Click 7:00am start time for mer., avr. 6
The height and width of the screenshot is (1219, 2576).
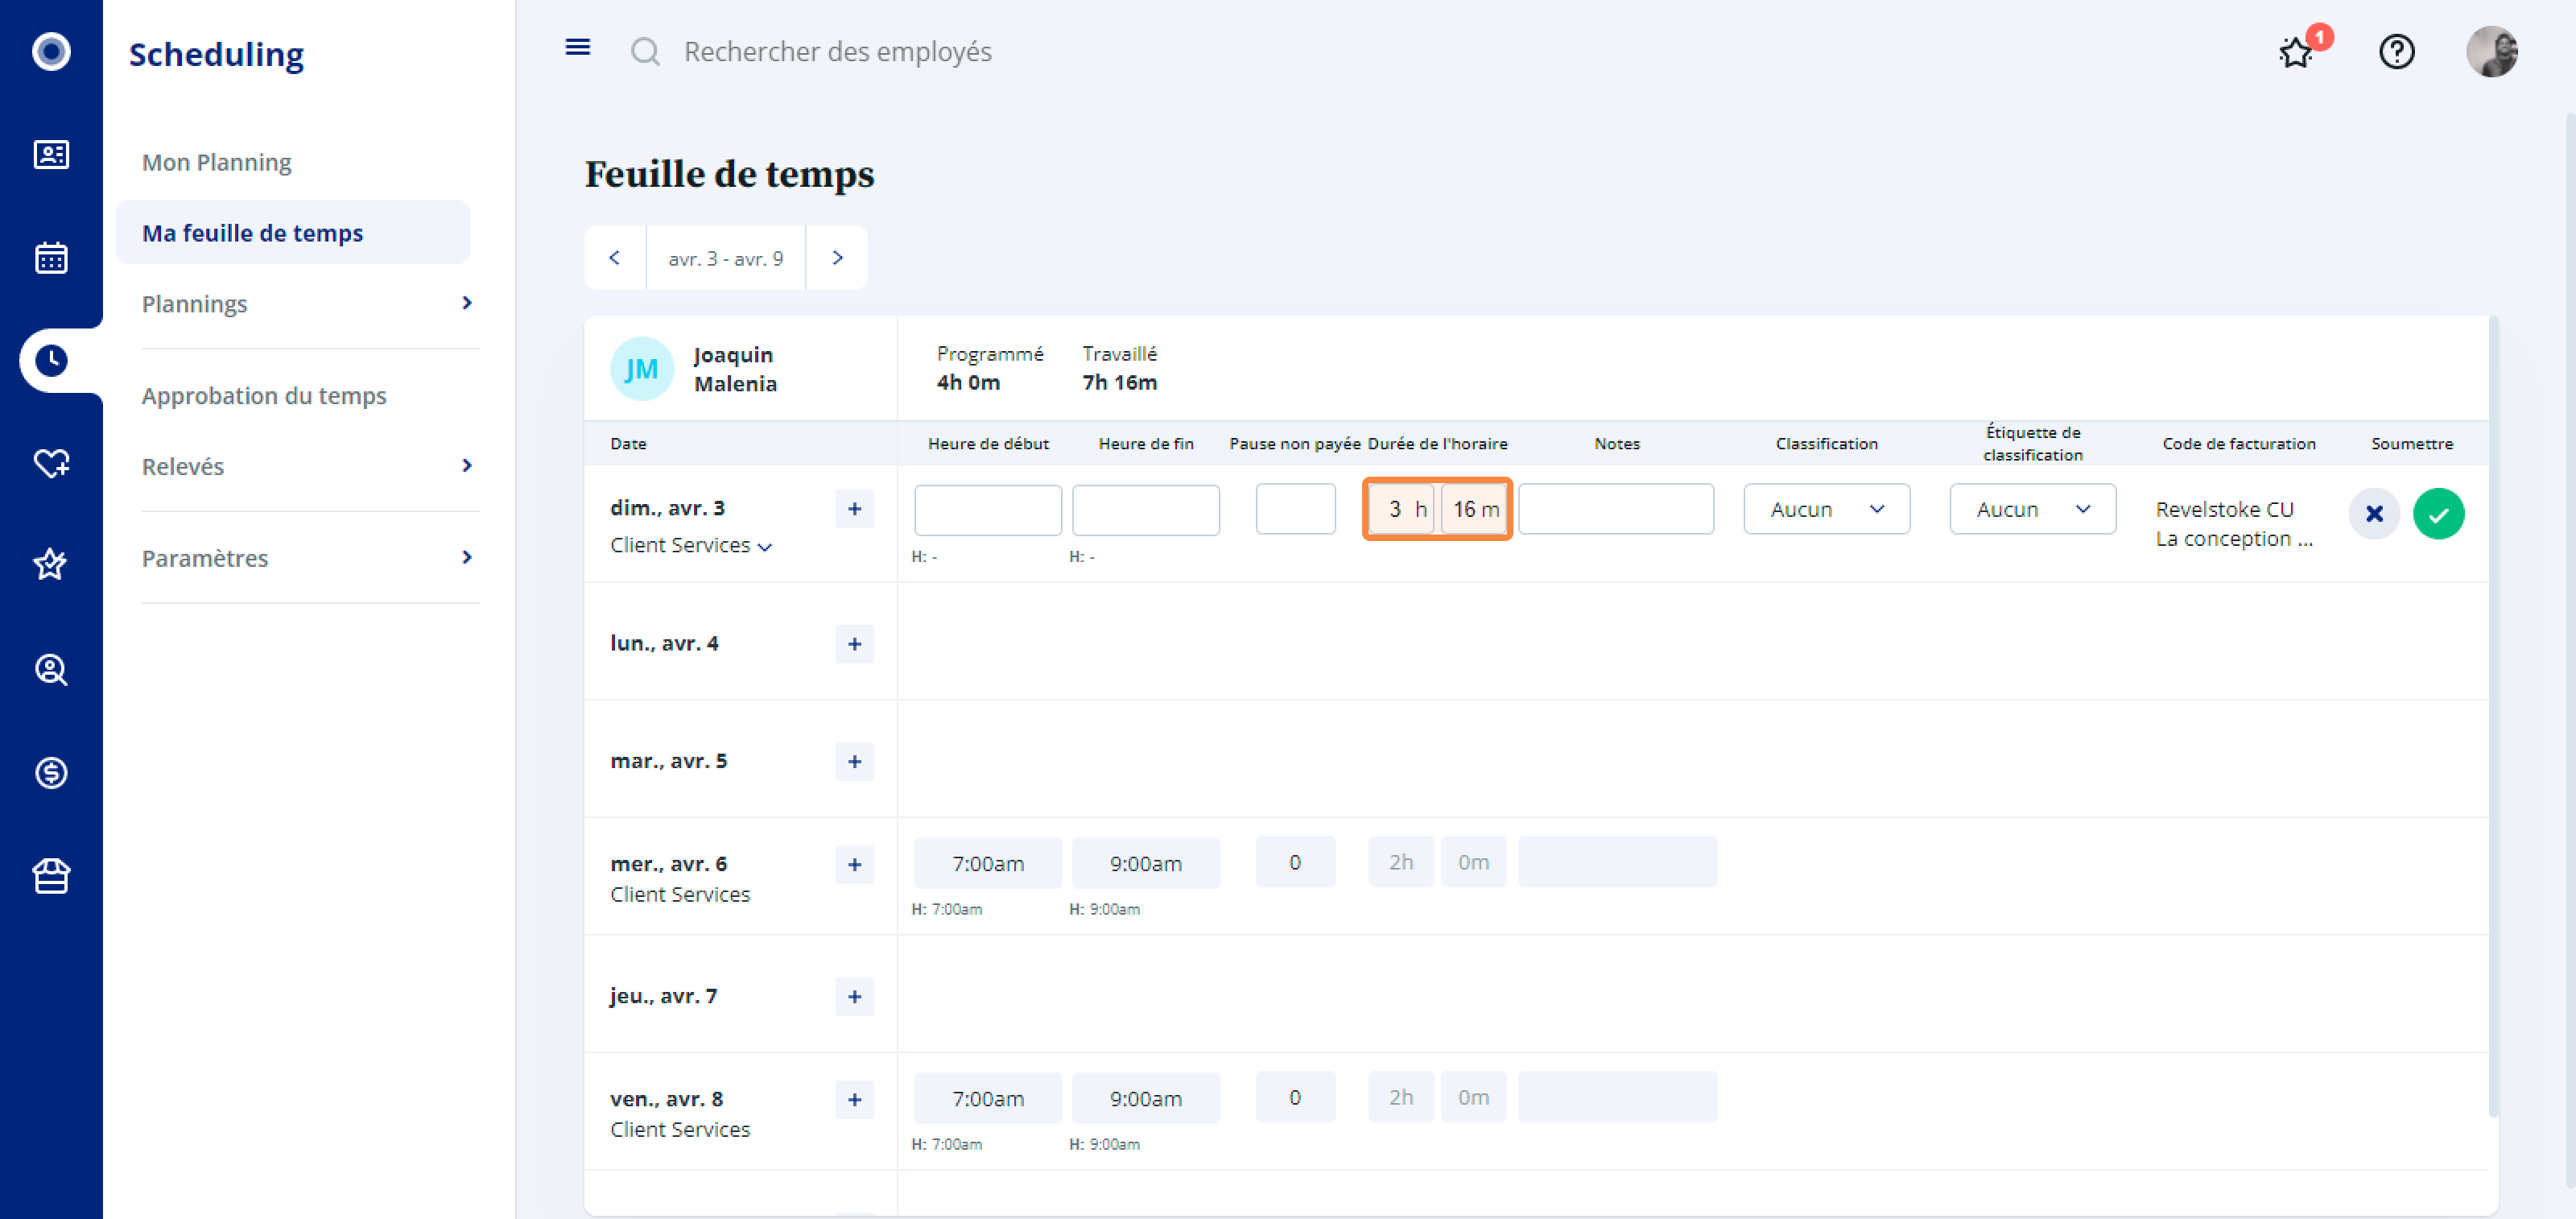(x=988, y=863)
